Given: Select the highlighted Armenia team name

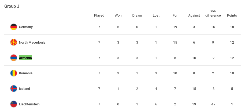Looking at the screenshot, I should [x=25, y=58].
